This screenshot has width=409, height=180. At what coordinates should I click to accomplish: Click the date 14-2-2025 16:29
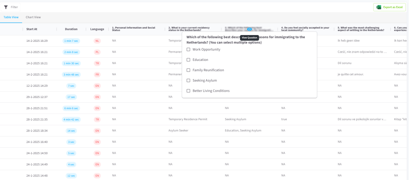click(37, 41)
